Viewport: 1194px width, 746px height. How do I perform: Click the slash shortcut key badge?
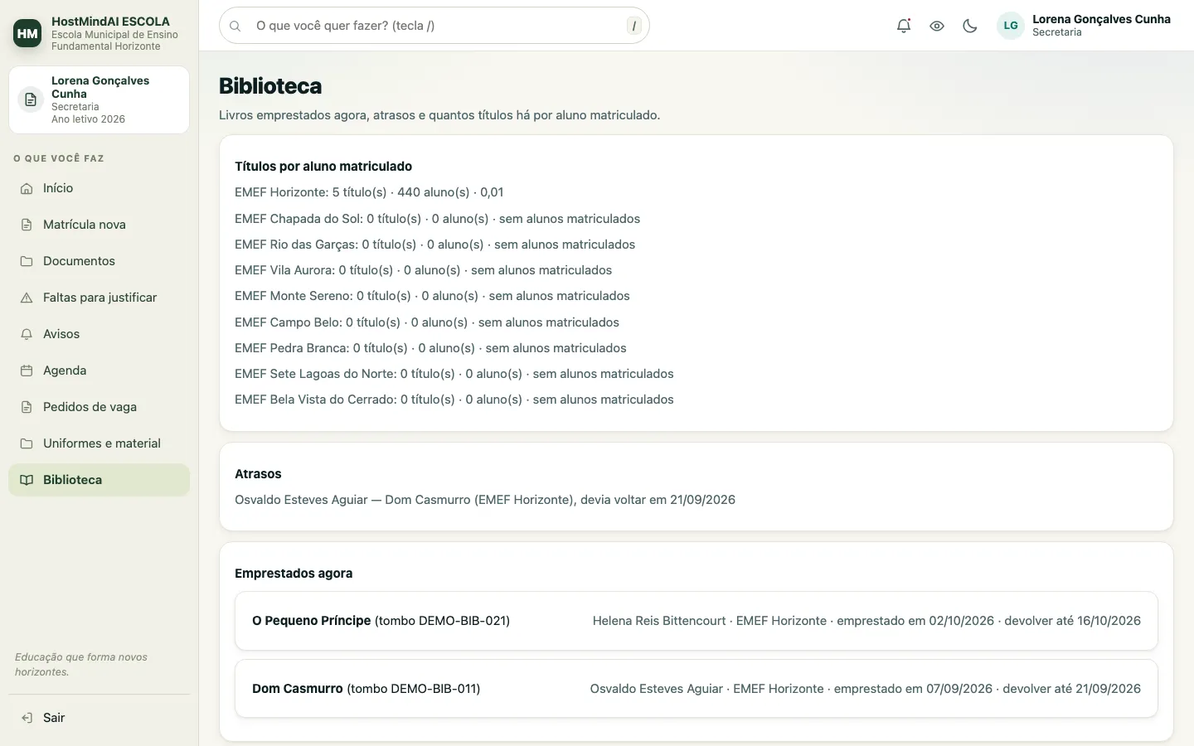(x=634, y=26)
